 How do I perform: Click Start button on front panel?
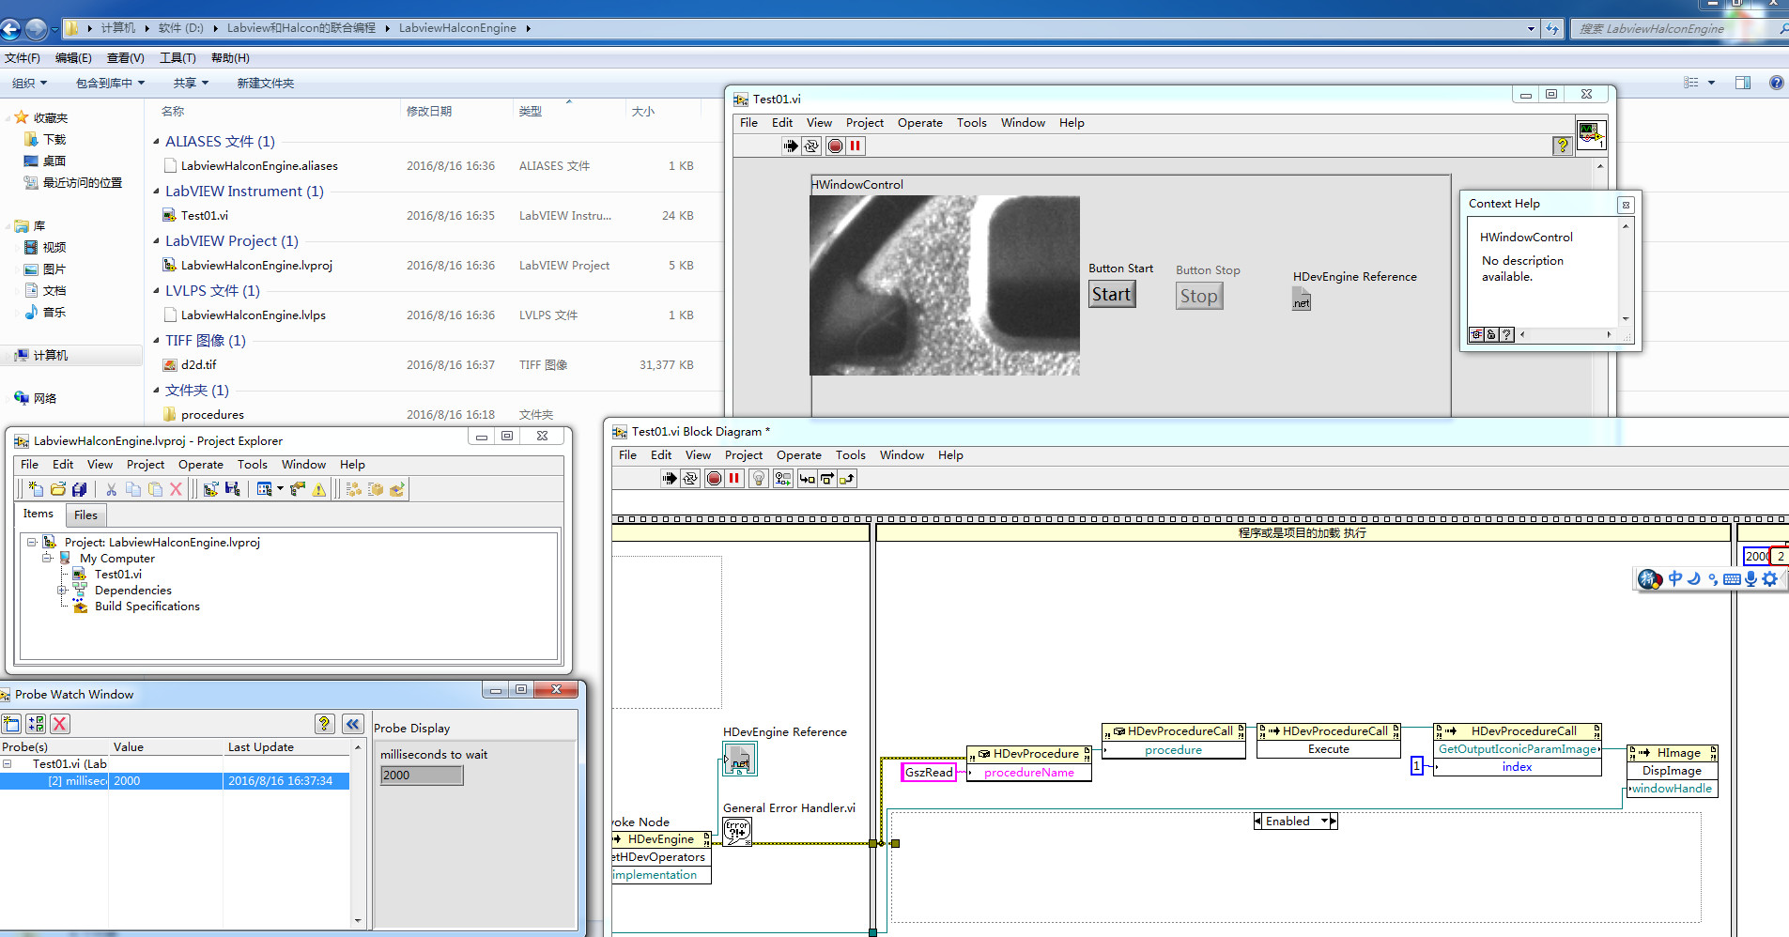pyautogui.click(x=1112, y=295)
